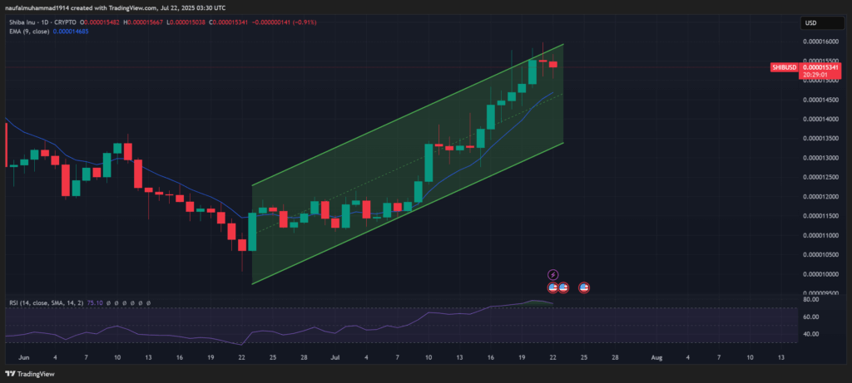
Task: Click the Aug label on time axis
Action: click(x=656, y=356)
